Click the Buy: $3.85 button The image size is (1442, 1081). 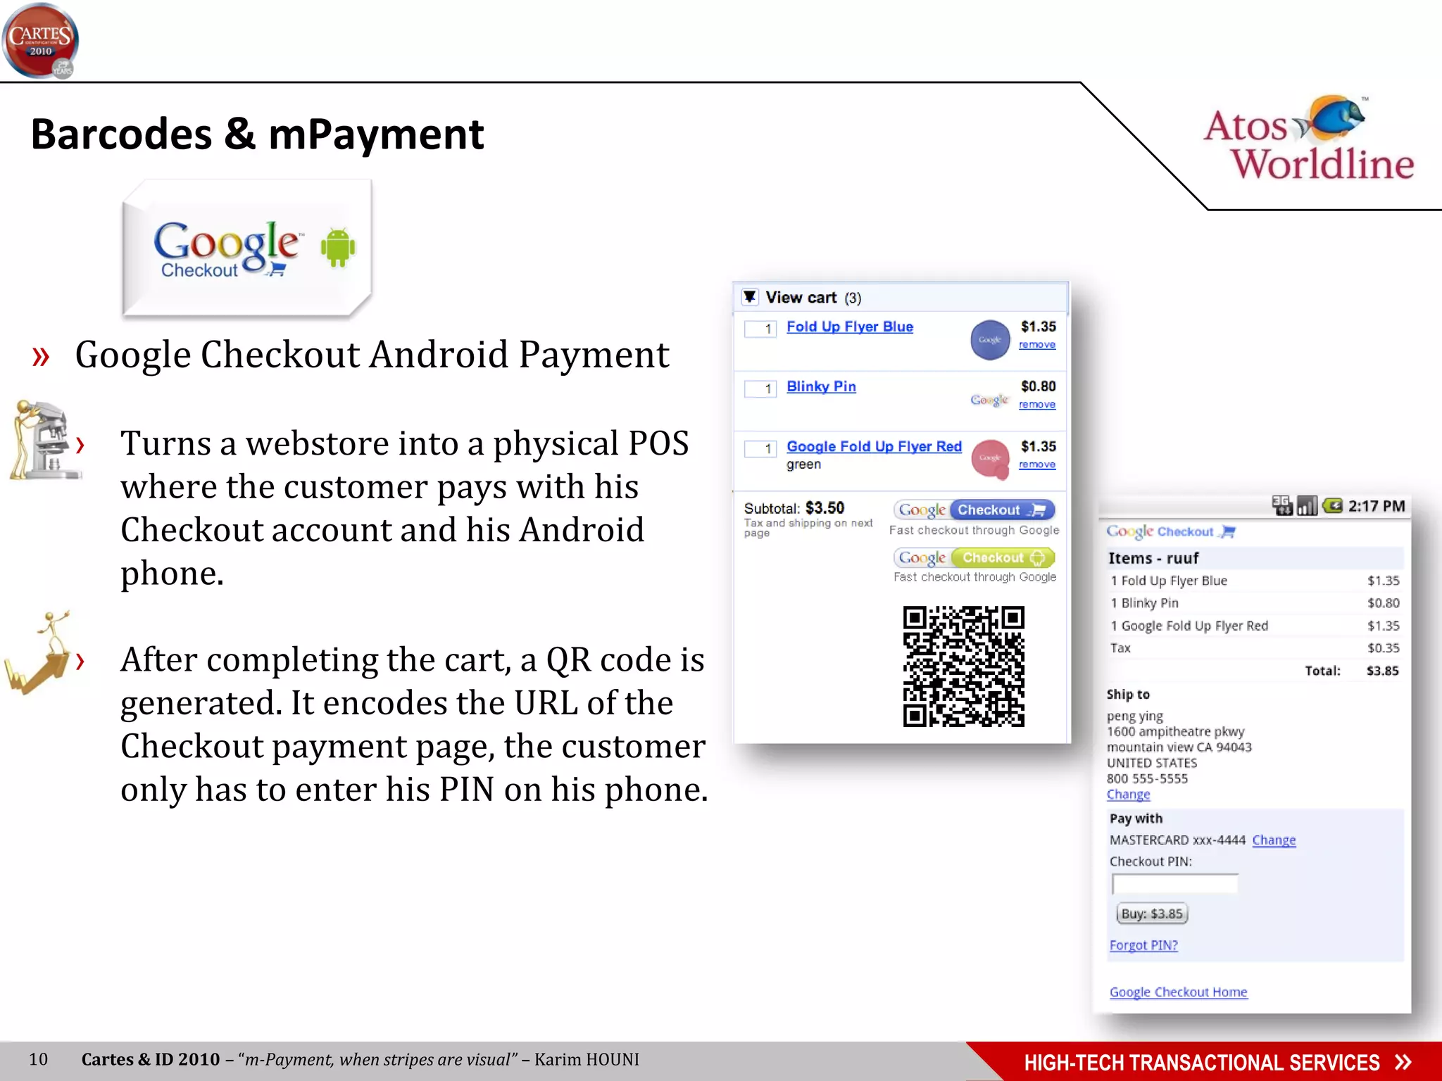point(1152,914)
